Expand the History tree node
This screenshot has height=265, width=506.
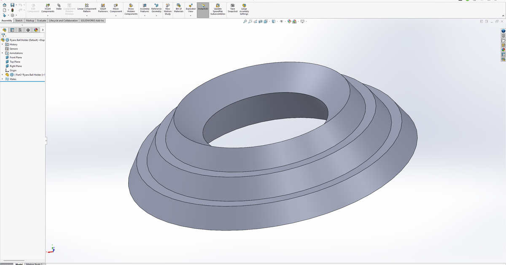[3, 44]
